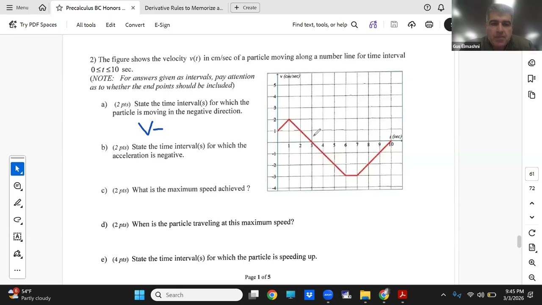Screen dimensions: 542x305
Task: Go to the Acrobat Home icon
Action: click(x=42, y=8)
